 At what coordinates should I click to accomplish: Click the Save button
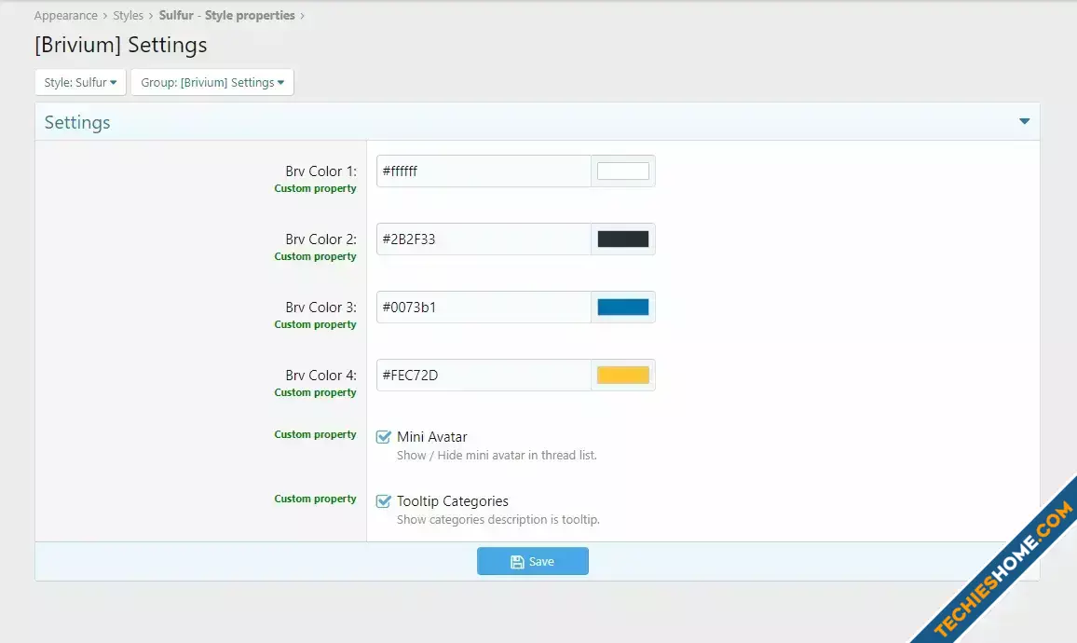[x=532, y=561]
